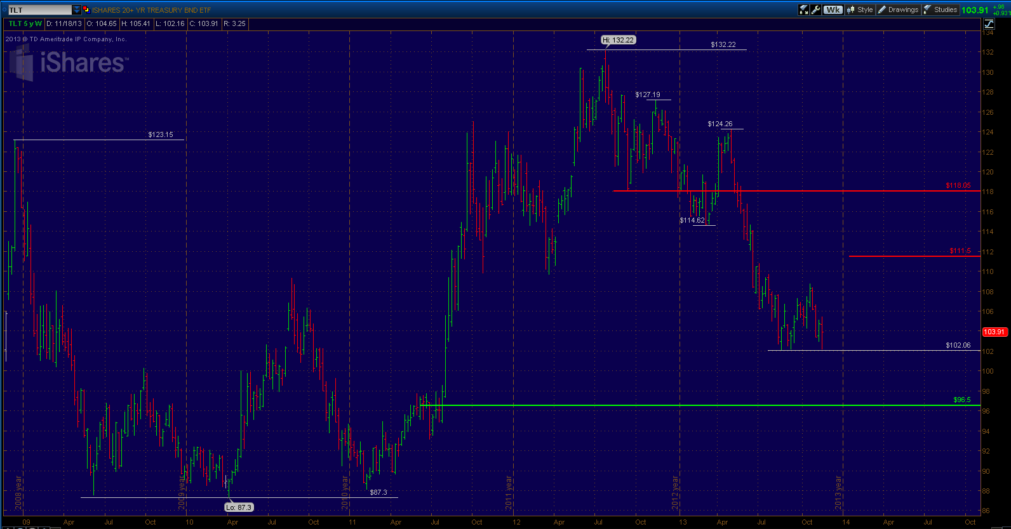Viewport: 1011px width, 529px height.
Task: Click the H: 105.41 high value
Action: click(136, 23)
